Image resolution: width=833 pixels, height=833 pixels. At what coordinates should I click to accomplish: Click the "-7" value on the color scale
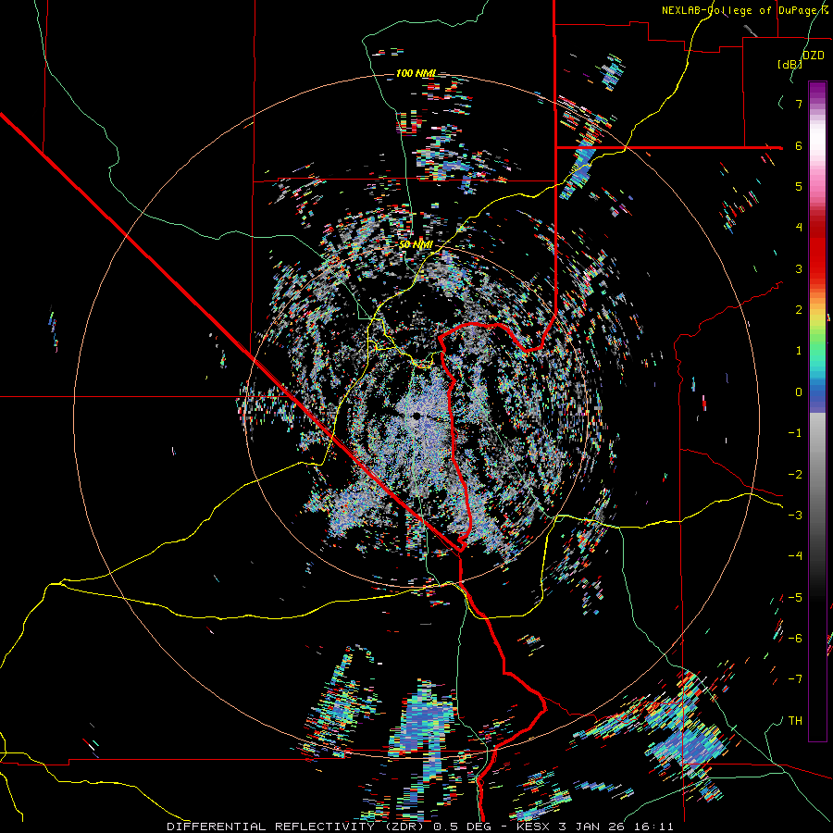tap(795, 679)
